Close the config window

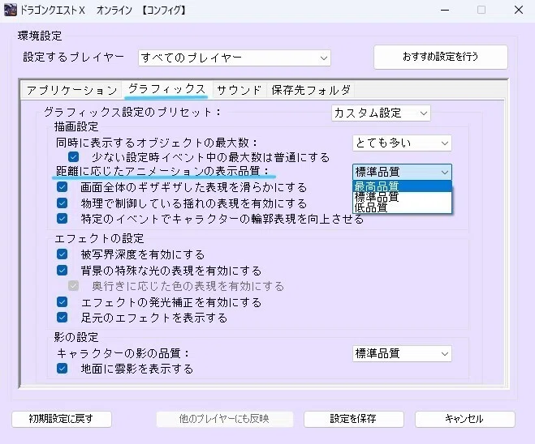click(x=519, y=10)
